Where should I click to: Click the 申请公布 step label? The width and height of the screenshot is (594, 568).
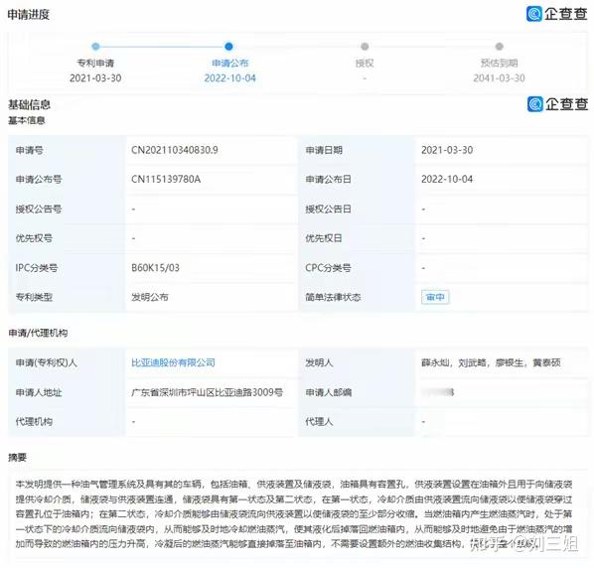[x=229, y=63]
